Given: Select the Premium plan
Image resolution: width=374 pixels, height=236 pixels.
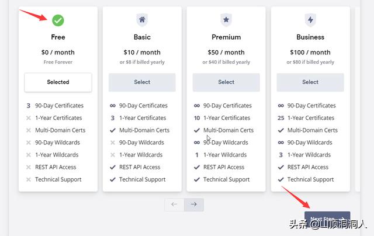Looking at the screenshot, I should 226,82.
